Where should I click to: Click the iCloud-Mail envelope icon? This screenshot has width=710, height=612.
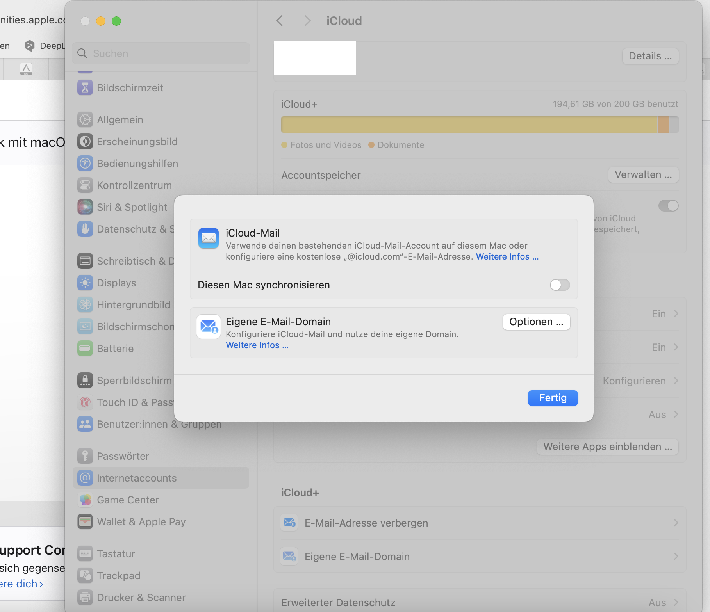[209, 238]
